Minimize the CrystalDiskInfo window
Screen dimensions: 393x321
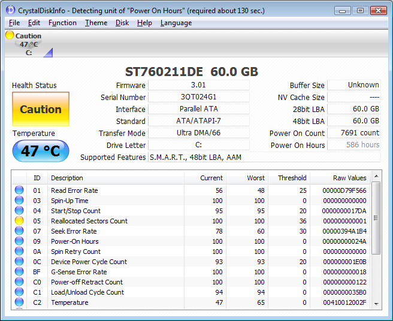[x=342, y=11]
